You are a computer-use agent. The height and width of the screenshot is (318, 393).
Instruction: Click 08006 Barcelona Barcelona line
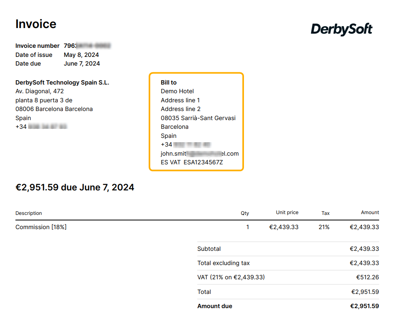point(54,109)
